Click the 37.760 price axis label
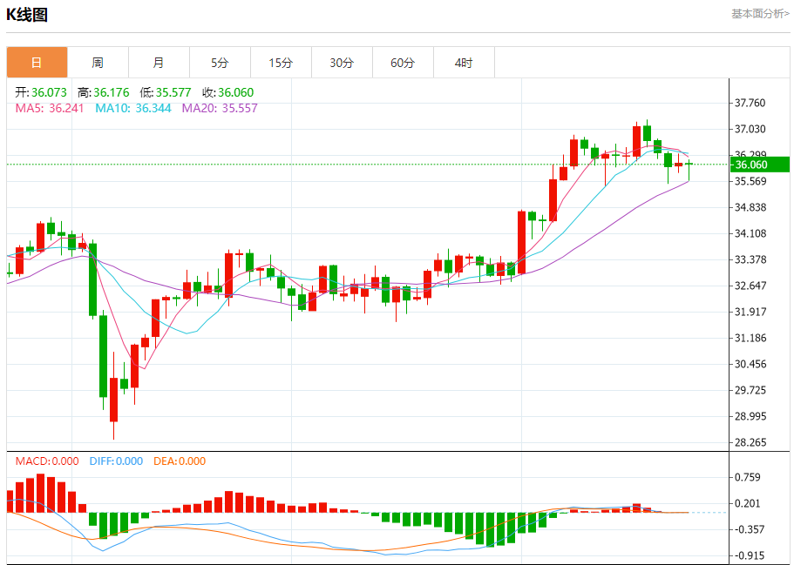 tap(750, 103)
